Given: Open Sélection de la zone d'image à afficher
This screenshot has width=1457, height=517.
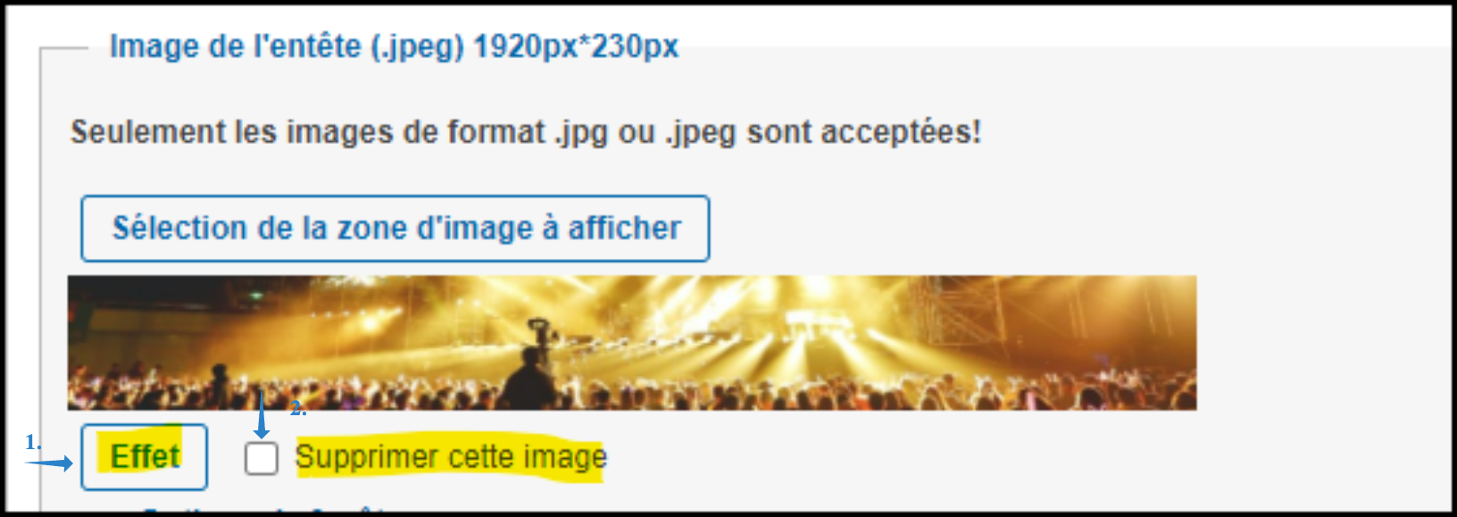Looking at the screenshot, I should click(x=395, y=229).
